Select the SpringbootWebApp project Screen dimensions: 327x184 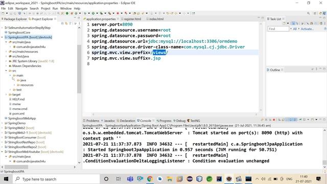pos(22,118)
